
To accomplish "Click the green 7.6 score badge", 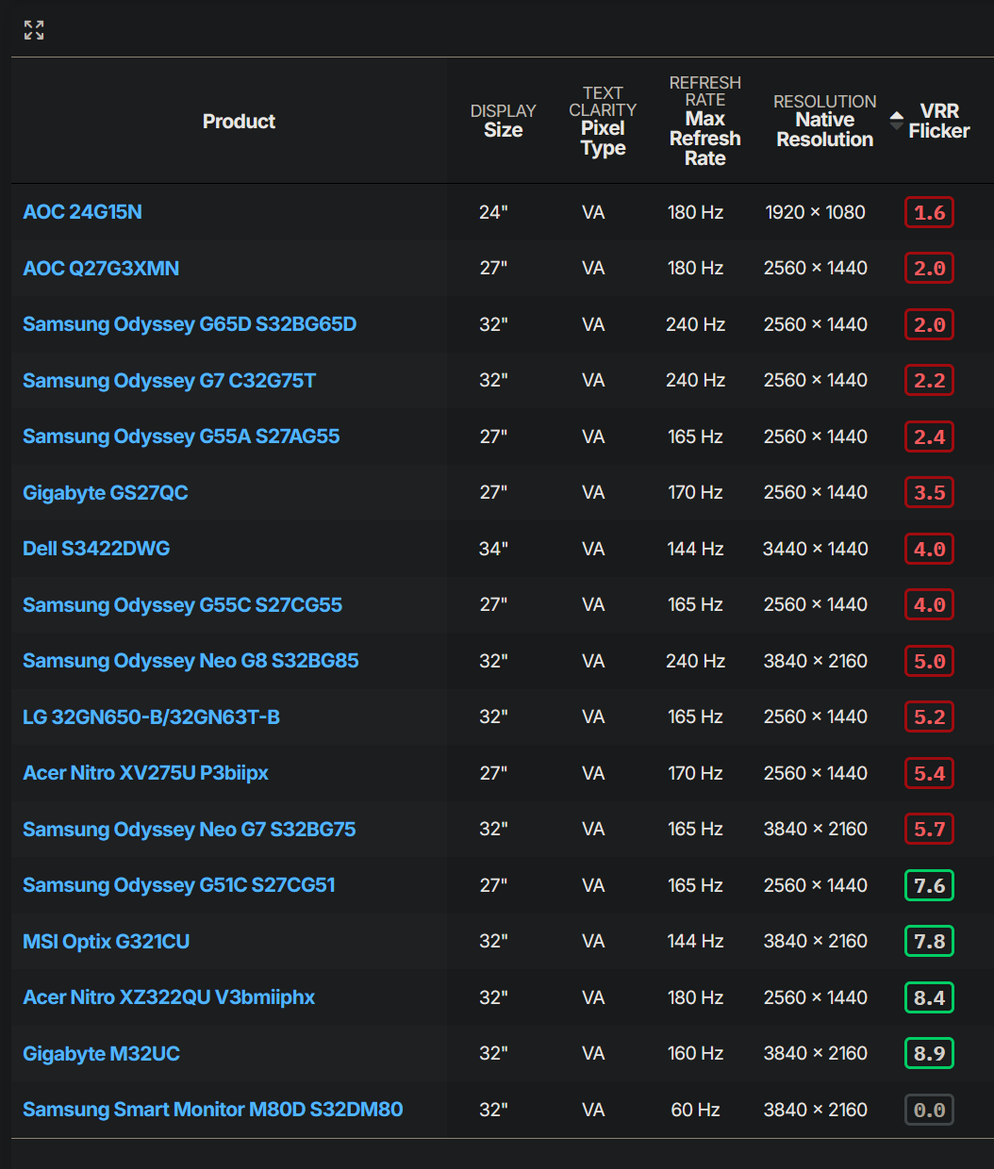I will tap(929, 885).
